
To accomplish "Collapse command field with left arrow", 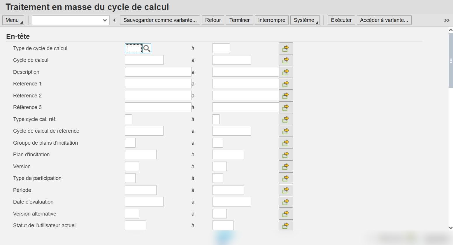I will point(114,20).
